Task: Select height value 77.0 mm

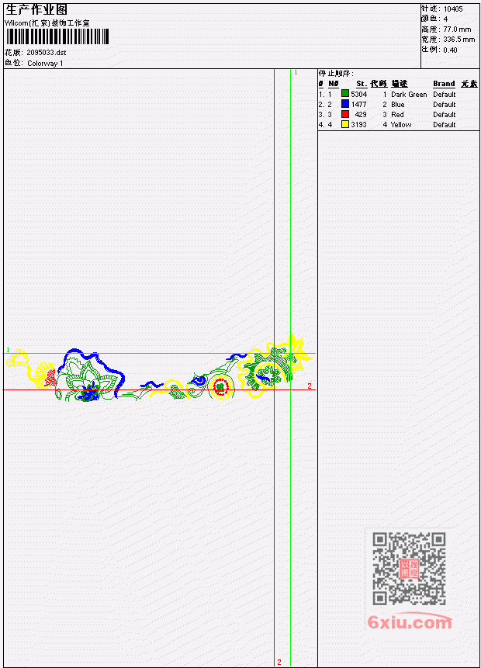Action: click(x=457, y=29)
